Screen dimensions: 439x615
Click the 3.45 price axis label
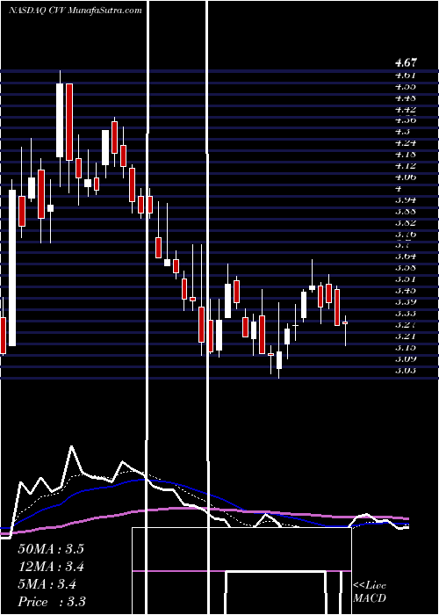[406, 291]
